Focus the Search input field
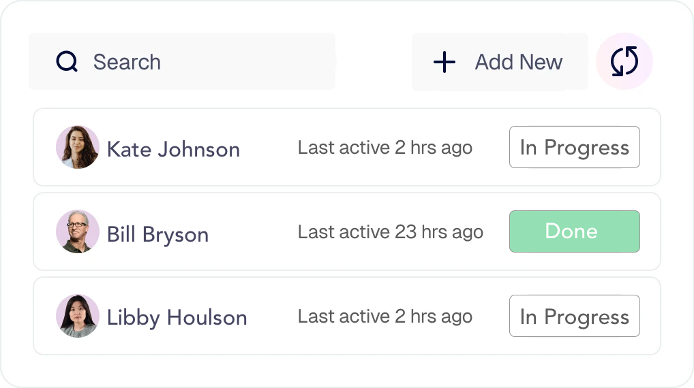Image resolution: width=694 pixels, height=388 pixels. (182, 61)
